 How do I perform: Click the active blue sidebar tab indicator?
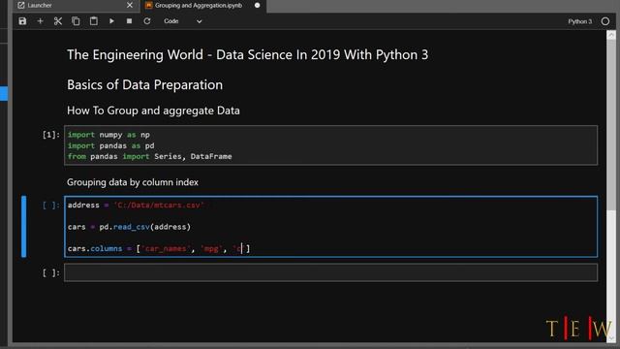click(x=4, y=94)
